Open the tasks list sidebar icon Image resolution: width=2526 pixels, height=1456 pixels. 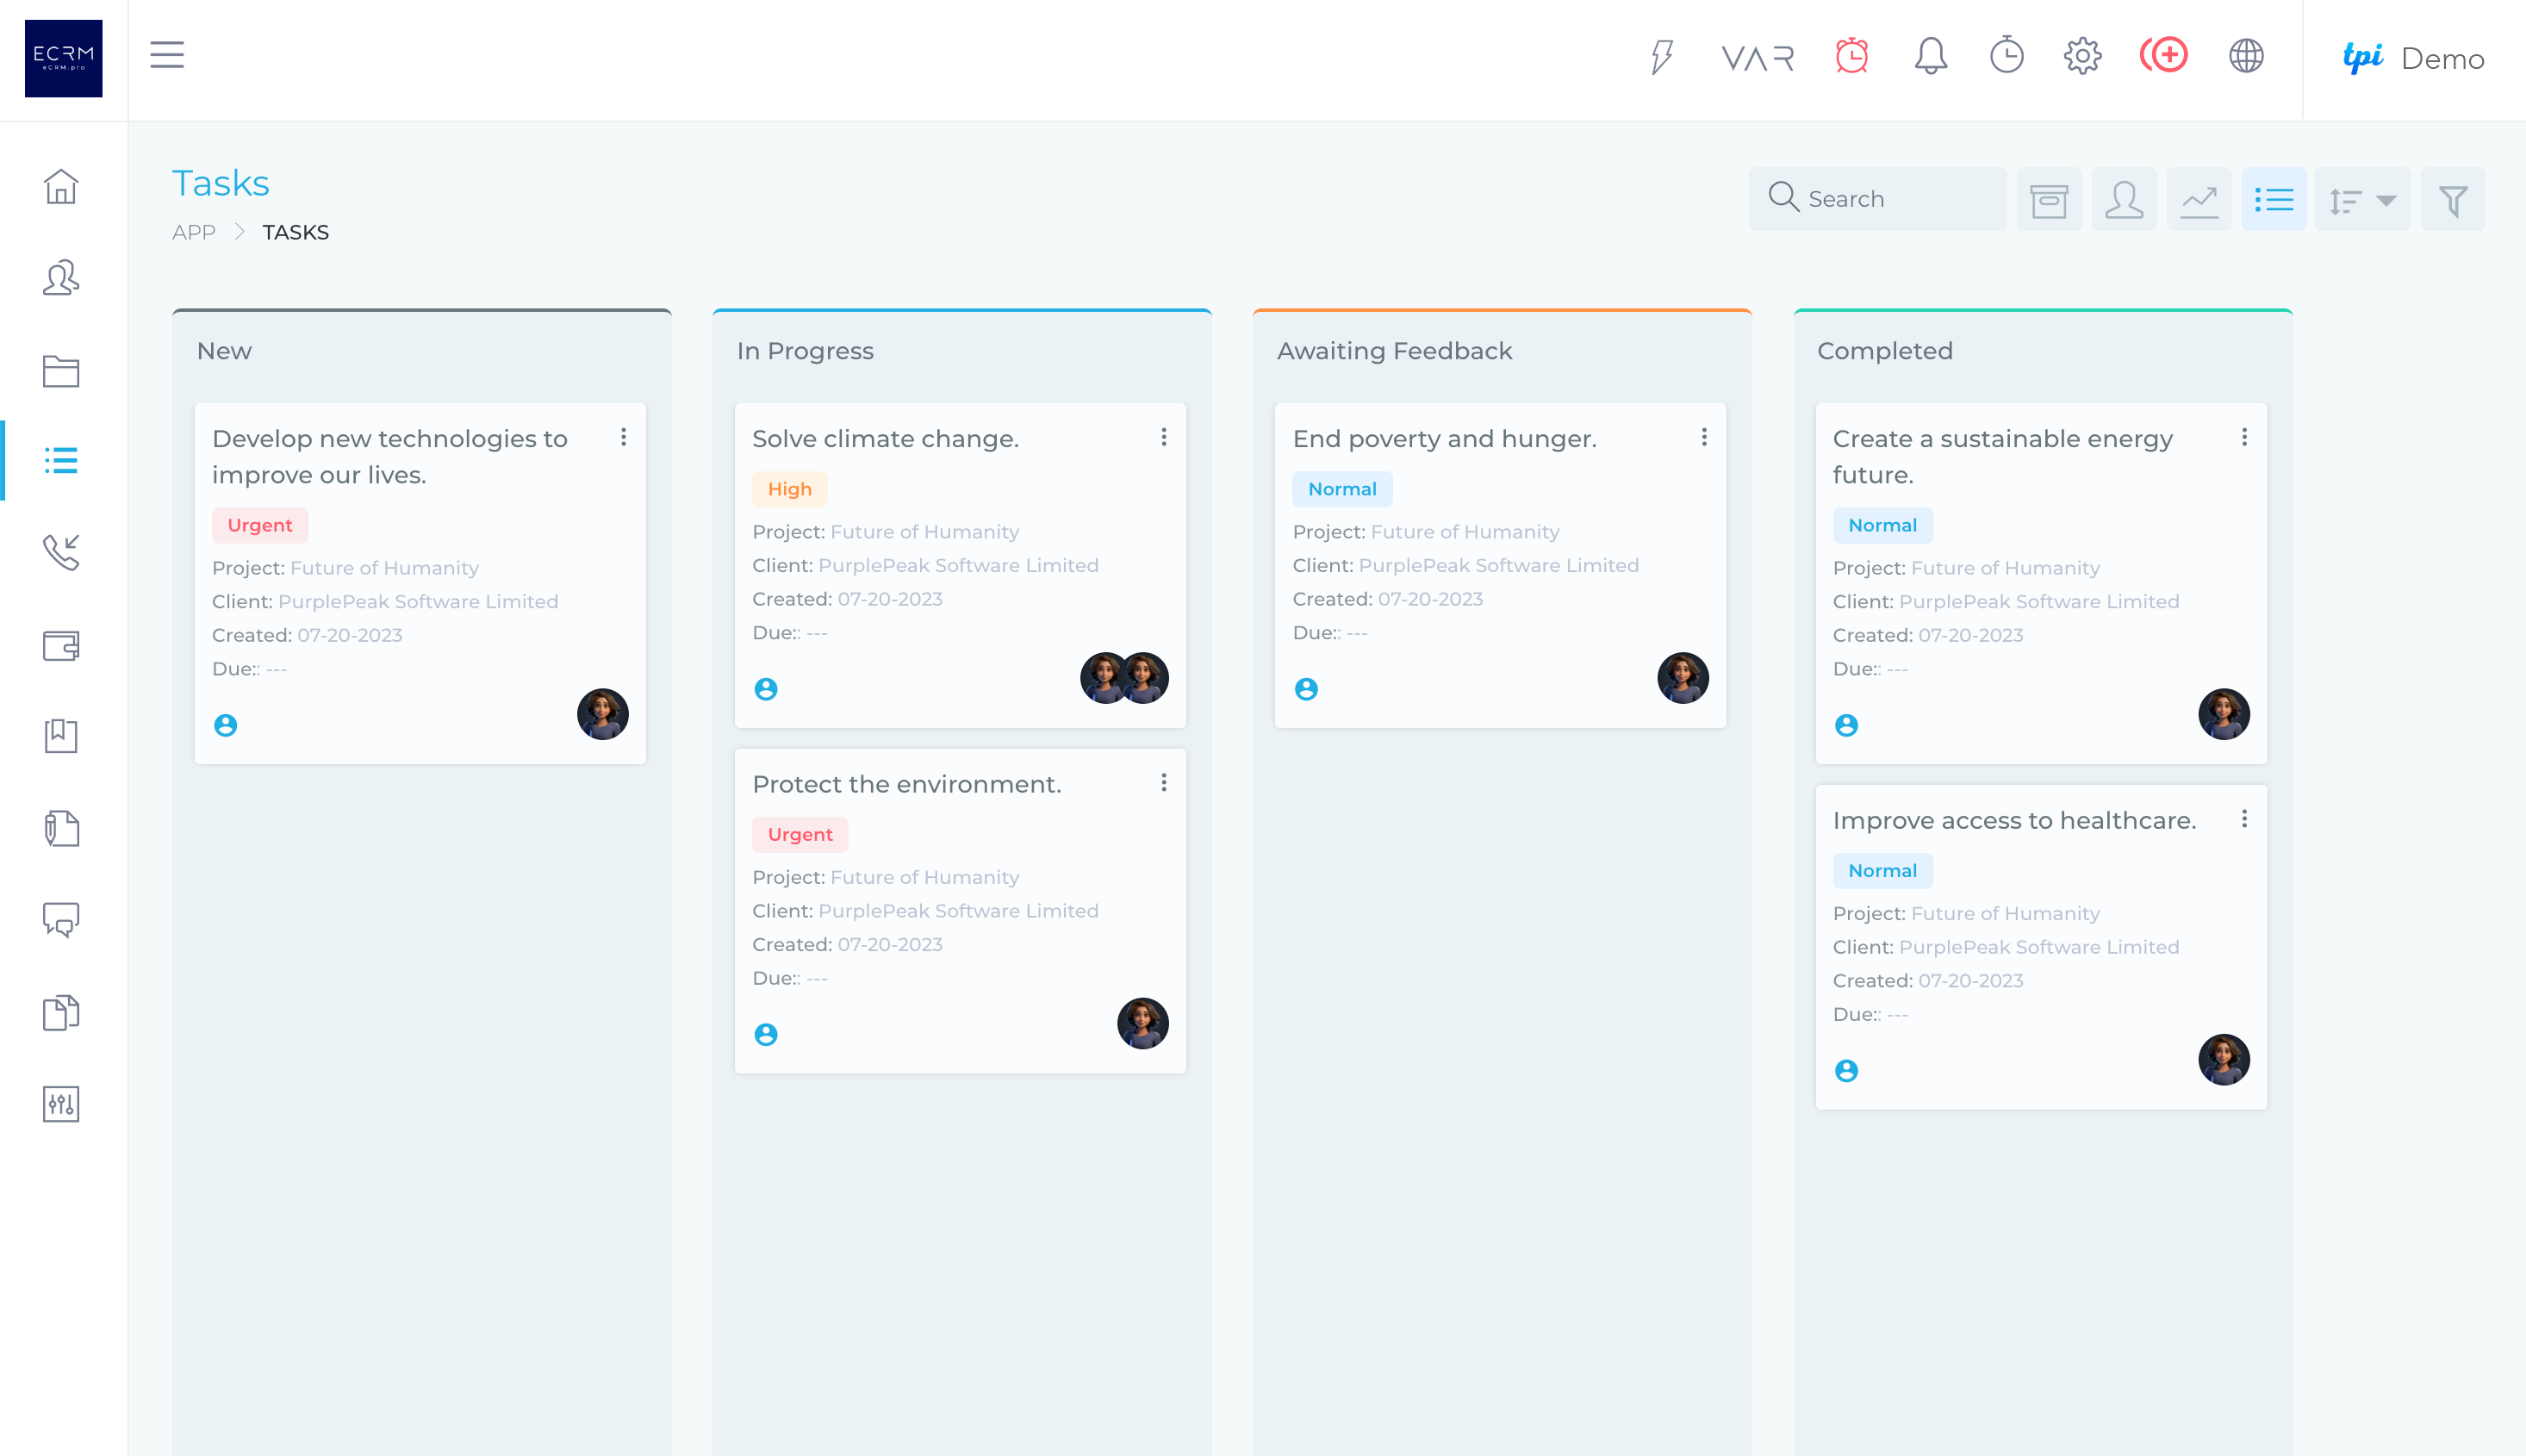pyautogui.click(x=61, y=460)
